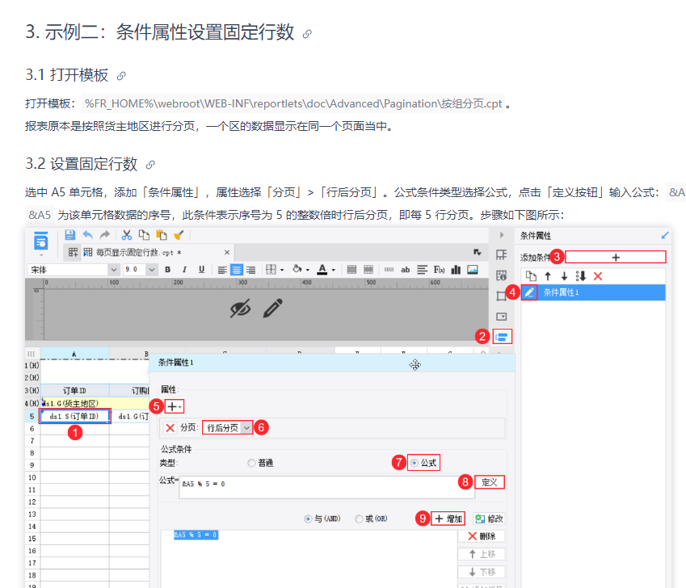This screenshot has height=588, width=686.
Task: Click the font color letter A
Action: click(322, 269)
